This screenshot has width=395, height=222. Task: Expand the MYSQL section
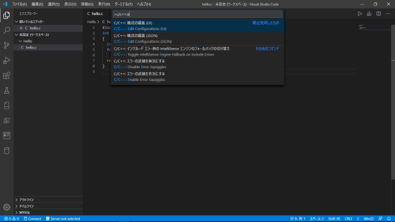tap(48, 212)
